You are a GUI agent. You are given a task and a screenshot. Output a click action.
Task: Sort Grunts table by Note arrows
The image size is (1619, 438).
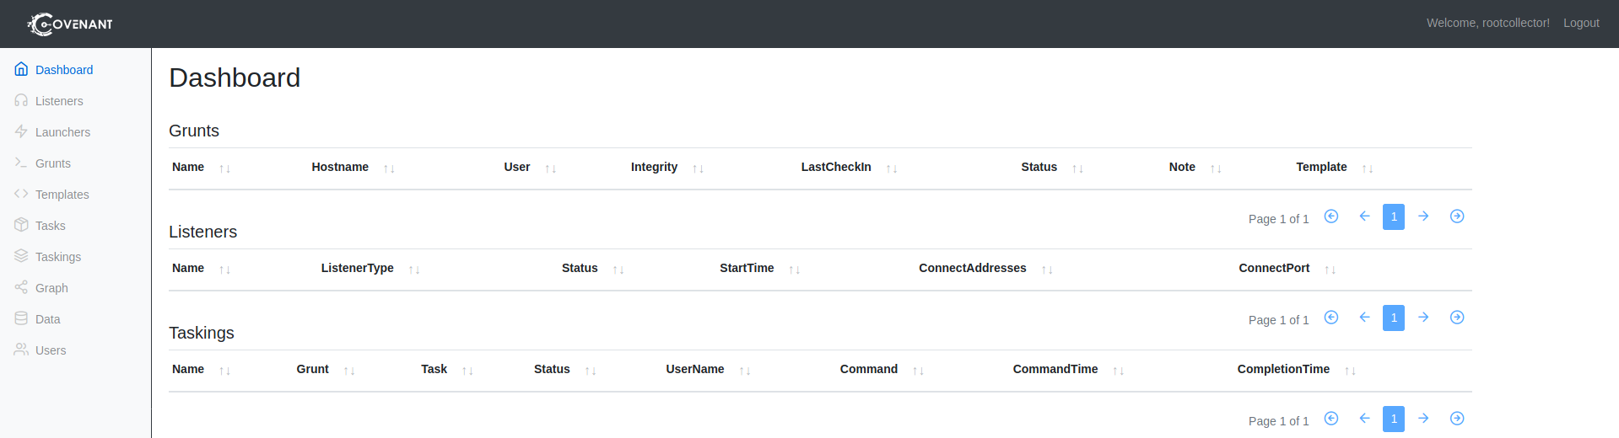(x=1216, y=168)
